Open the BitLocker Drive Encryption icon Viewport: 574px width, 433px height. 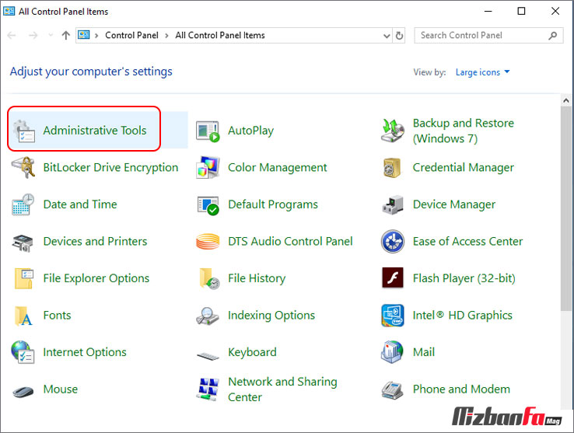(23, 167)
